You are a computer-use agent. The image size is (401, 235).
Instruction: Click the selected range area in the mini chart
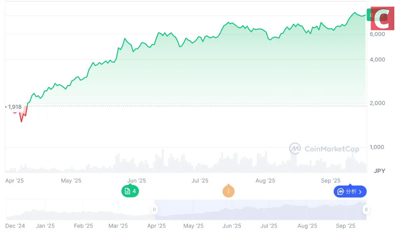tap(261, 210)
